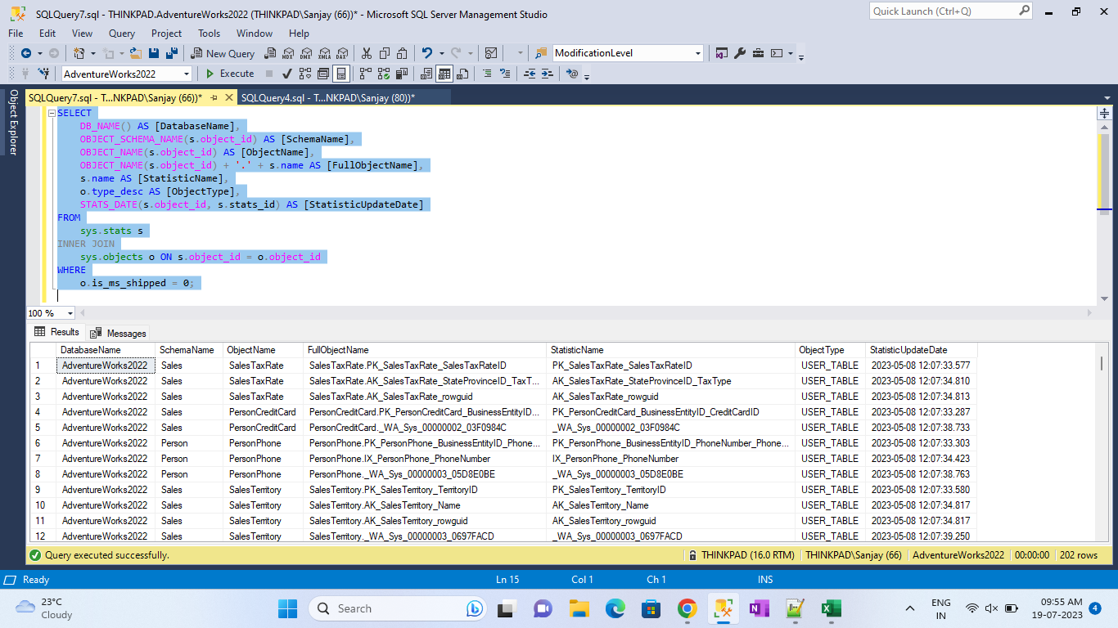Toggle Results to Text output mode
This screenshot has height=628, width=1118.
426,74
